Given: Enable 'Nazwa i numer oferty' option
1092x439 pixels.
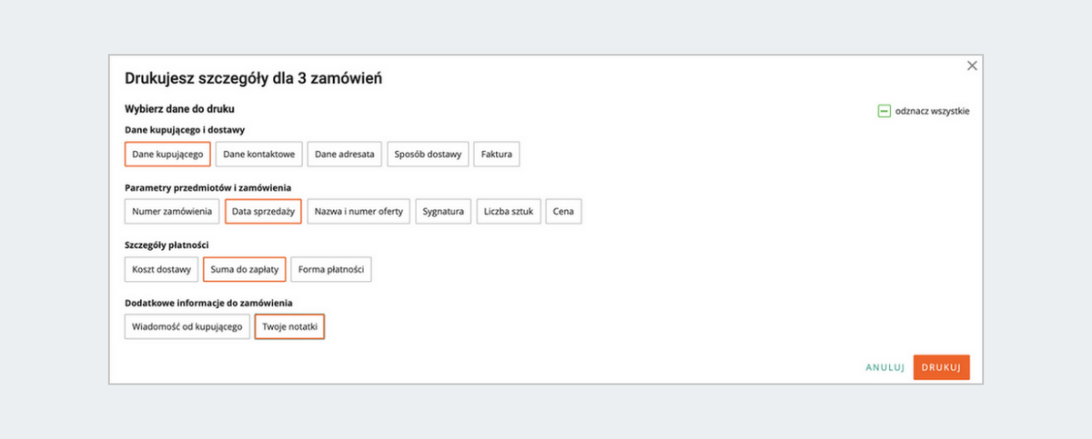Looking at the screenshot, I should coord(359,212).
